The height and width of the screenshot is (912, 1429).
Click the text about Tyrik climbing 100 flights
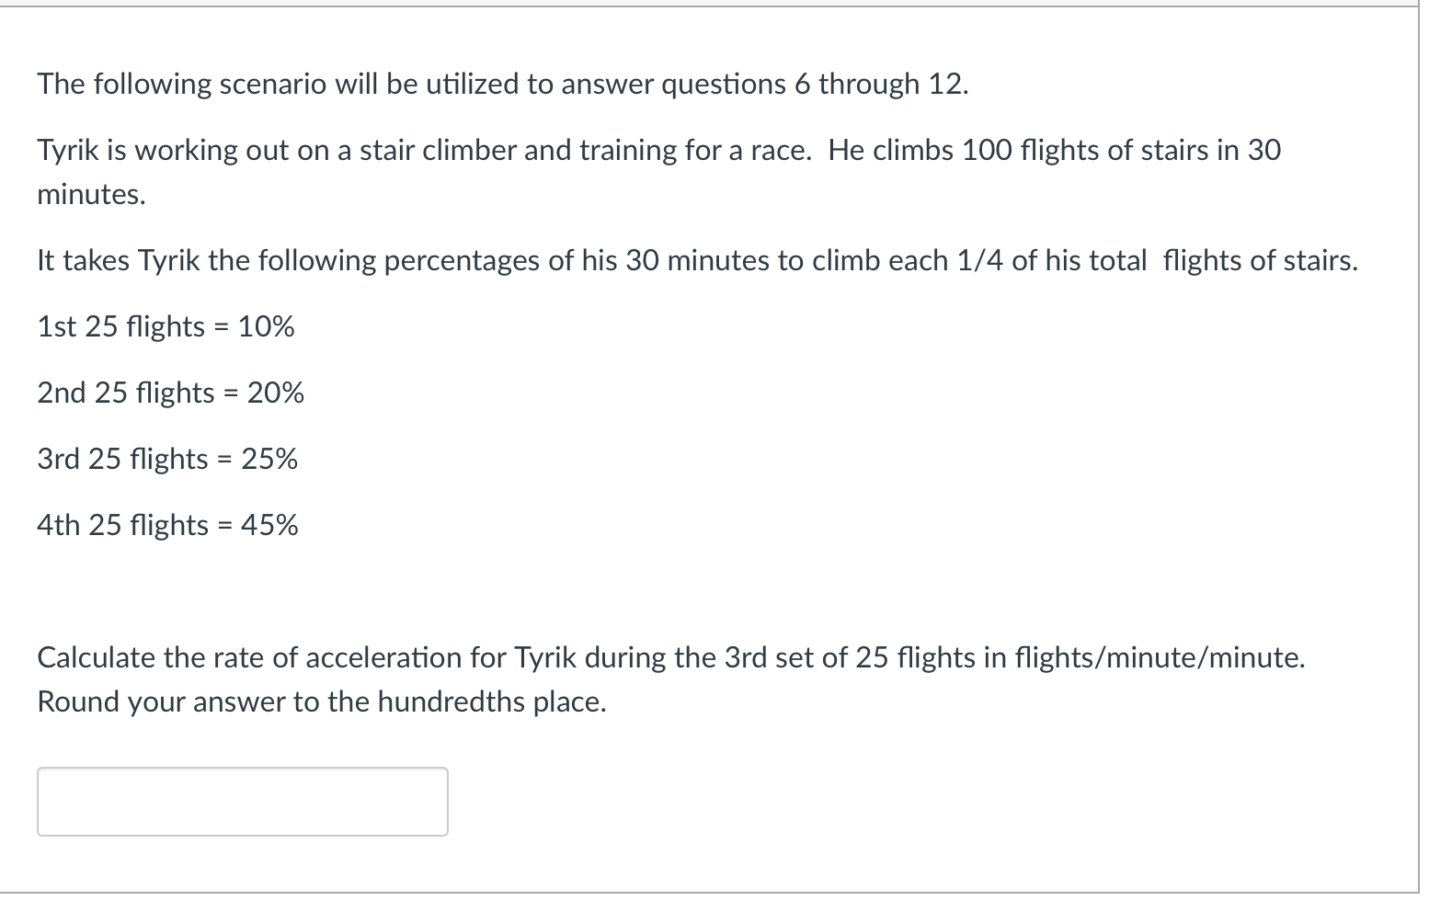tap(657, 150)
